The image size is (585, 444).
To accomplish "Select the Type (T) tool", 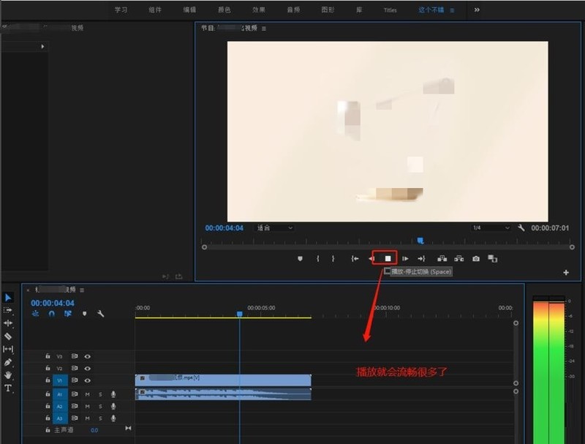I will pos(8,388).
